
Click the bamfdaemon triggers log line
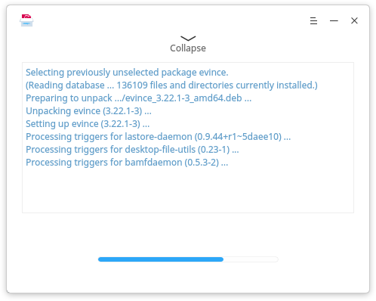127,163
